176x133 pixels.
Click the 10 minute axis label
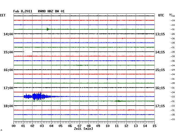pos(107,126)
